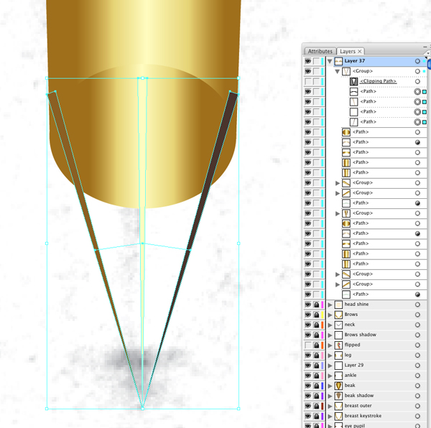Show the hidden Clipping Path item

click(308, 81)
